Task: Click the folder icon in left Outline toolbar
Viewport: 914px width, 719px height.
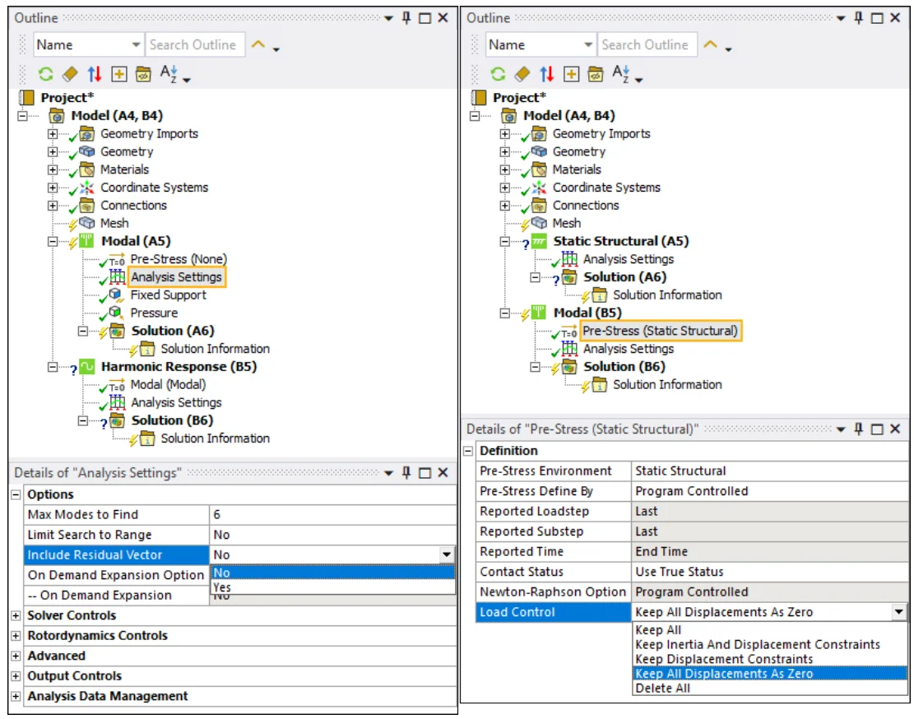Action: coord(143,74)
